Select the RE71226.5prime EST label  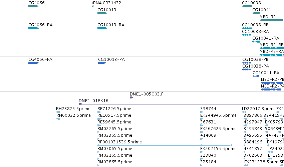coord(114,109)
